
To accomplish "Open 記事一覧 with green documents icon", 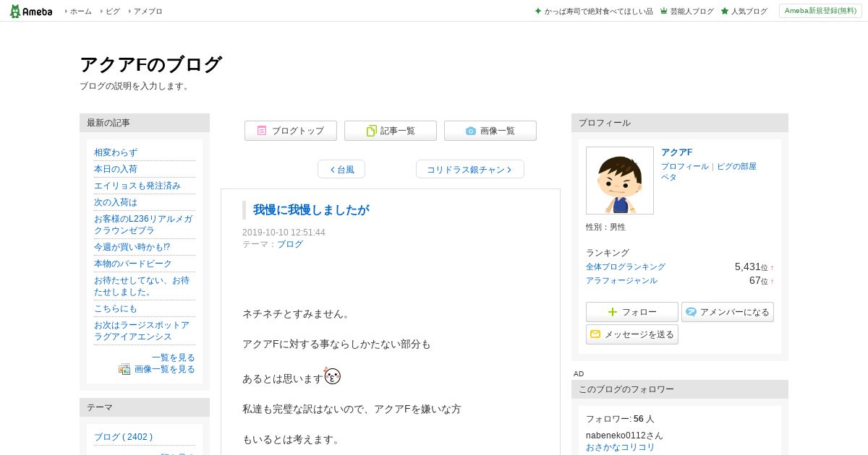I will click(x=391, y=131).
